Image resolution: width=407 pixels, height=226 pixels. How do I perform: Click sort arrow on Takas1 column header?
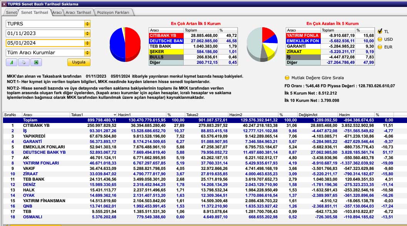pyautogui.click(x=114, y=115)
